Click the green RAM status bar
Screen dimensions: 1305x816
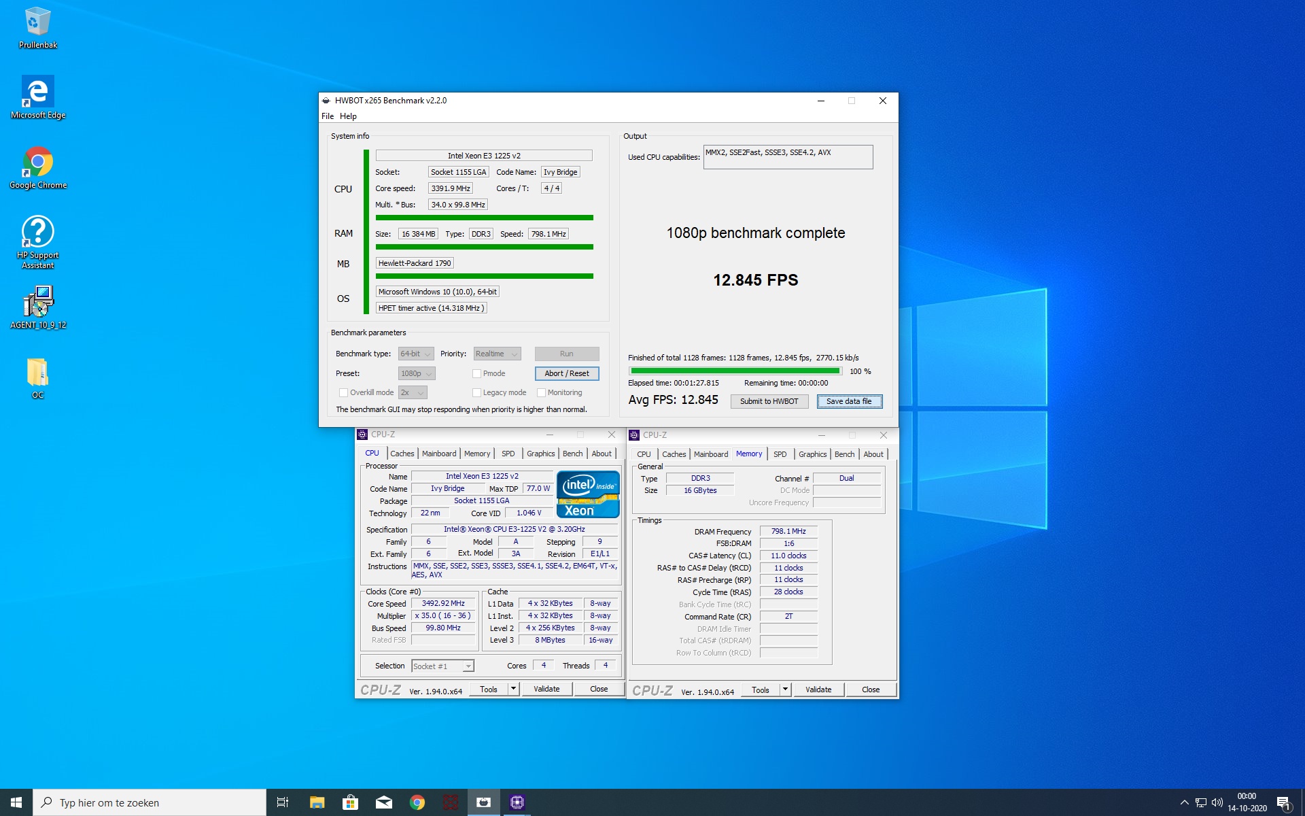coord(485,247)
